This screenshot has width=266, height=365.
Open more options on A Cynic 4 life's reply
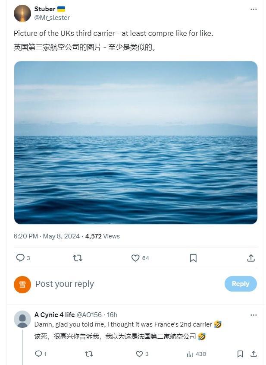pyautogui.click(x=253, y=315)
